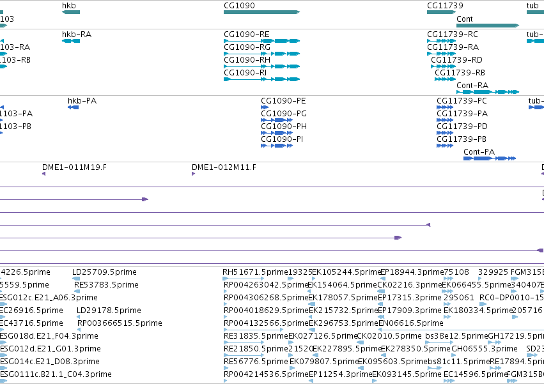Click the hkb-PA protein label

pos(82,100)
